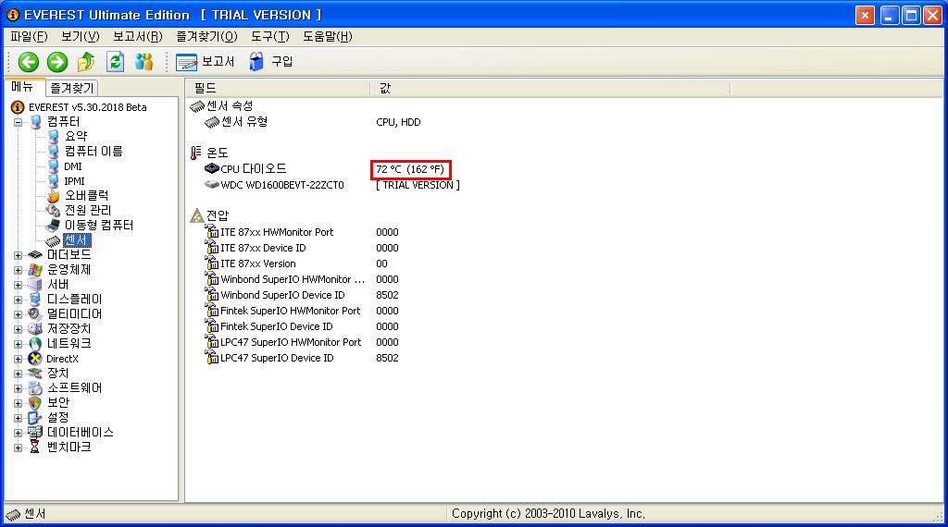Select the DirectX tree item
Image resolution: width=948 pixels, height=527 pixels.
point(62,359)
